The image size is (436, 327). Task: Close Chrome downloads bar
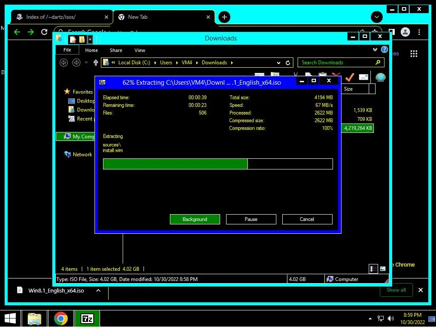click(x=420, y=290)
